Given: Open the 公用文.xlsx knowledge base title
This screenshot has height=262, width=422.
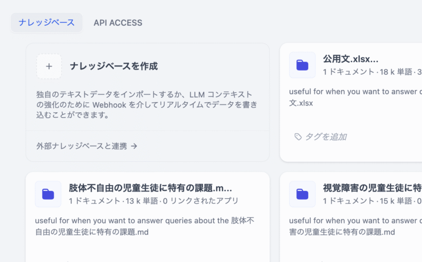Looking at the screenshot, I should [x=351, y=59].
